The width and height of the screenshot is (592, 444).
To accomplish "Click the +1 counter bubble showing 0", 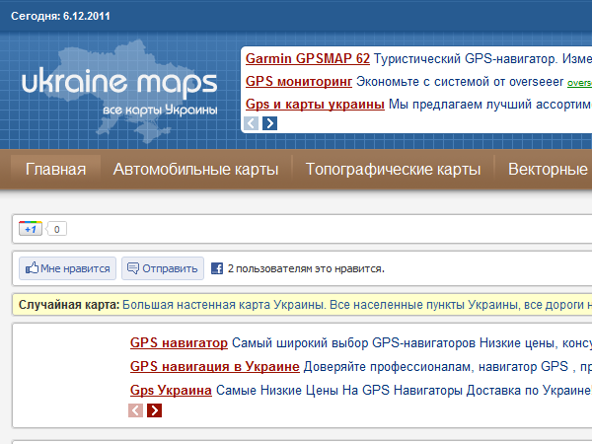I will pyautogui.click(x=56, y=229).
